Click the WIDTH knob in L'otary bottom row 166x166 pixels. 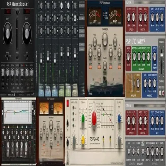point(148,151)
